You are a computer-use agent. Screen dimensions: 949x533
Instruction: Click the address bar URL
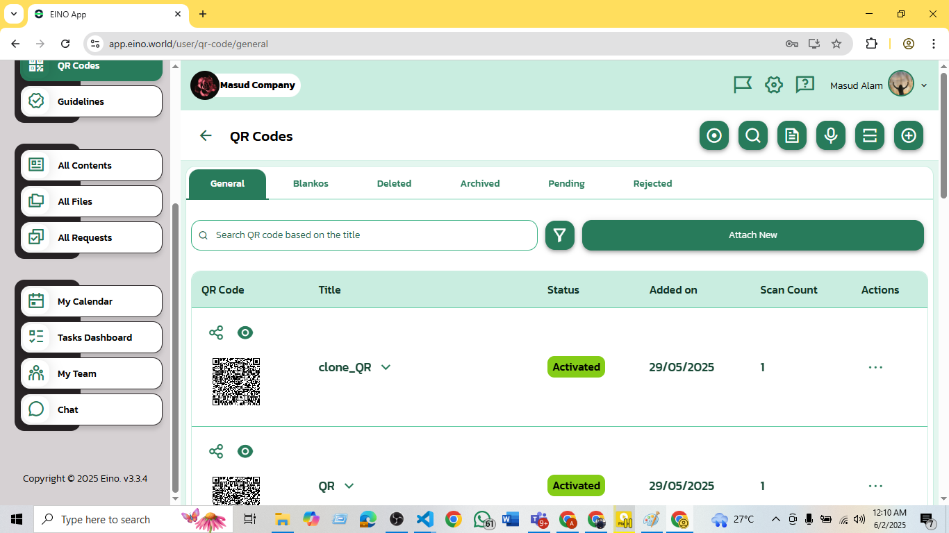(188, 44)
